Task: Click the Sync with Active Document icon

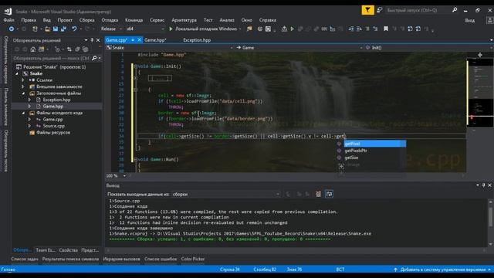Action: (x=69, y=49)
